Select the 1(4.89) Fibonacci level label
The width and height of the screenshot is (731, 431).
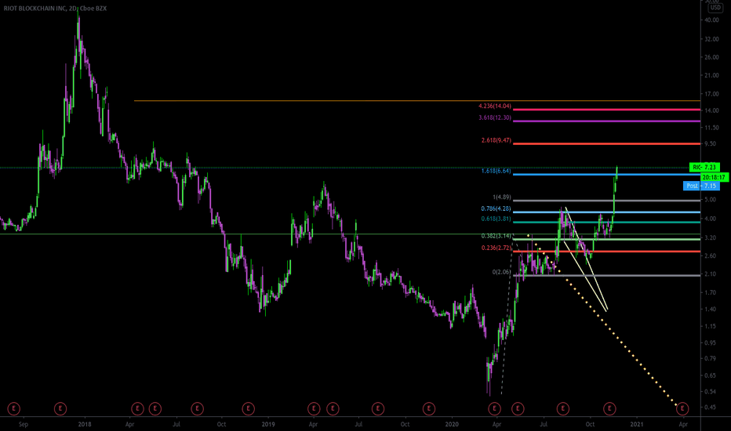502,197
